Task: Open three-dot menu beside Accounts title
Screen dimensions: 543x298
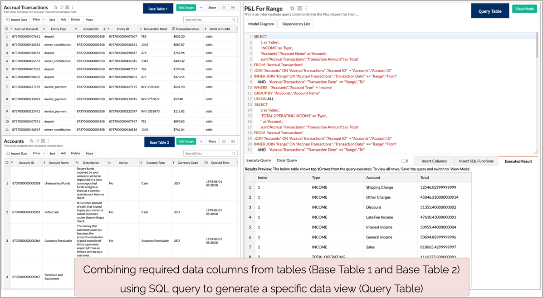Action: [48, 141]
